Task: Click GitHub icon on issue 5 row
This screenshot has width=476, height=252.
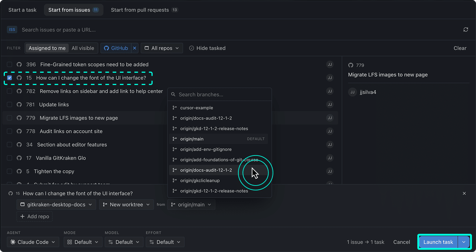Action: tap(19, 171)
